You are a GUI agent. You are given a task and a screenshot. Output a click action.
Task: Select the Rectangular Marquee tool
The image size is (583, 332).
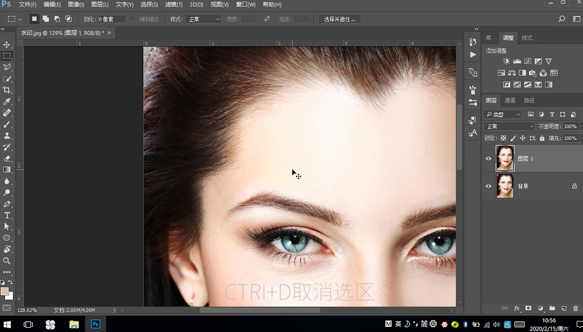pyautogui.click(x=7, y=56)
